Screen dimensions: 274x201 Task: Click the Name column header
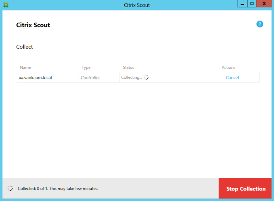[x=25, y=67]
